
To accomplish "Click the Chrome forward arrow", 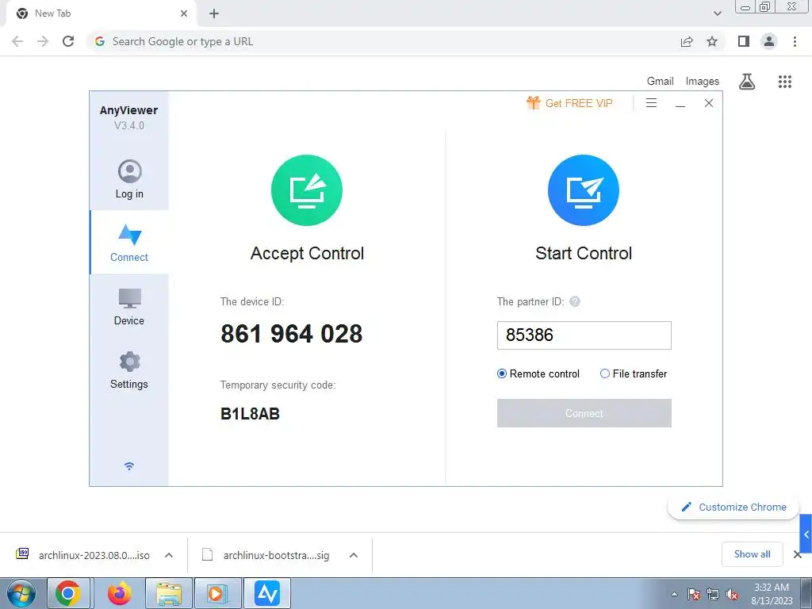I will 43,41.
